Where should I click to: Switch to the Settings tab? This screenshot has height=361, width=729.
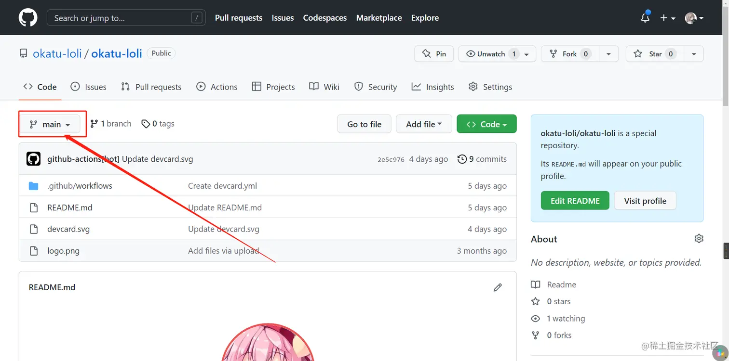tap(490, 87)
